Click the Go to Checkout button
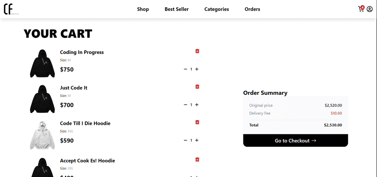377x177 pixels. point(296,141)
